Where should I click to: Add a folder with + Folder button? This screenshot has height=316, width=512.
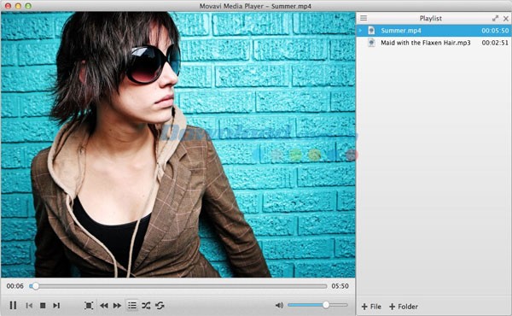coord(404,307)
